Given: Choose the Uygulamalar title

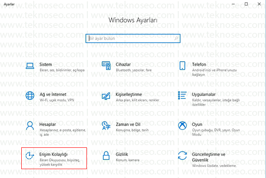Looking at the screenshot, I should click(203, 95).
